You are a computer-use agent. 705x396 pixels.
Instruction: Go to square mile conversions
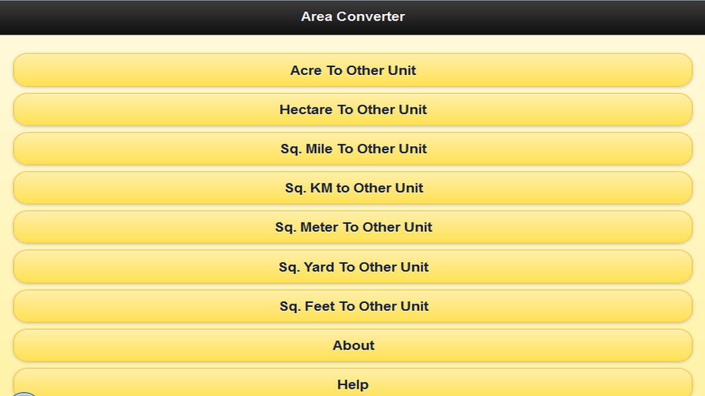tap(352, 149)
